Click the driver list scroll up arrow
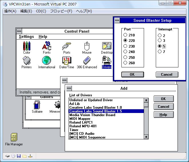The height and width of the screenshot is (162, 189). pos(146,100)
